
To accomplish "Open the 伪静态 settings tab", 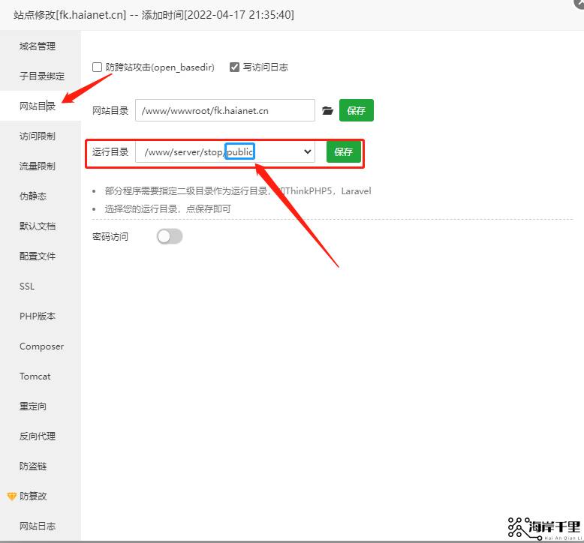I will point(33,196).
